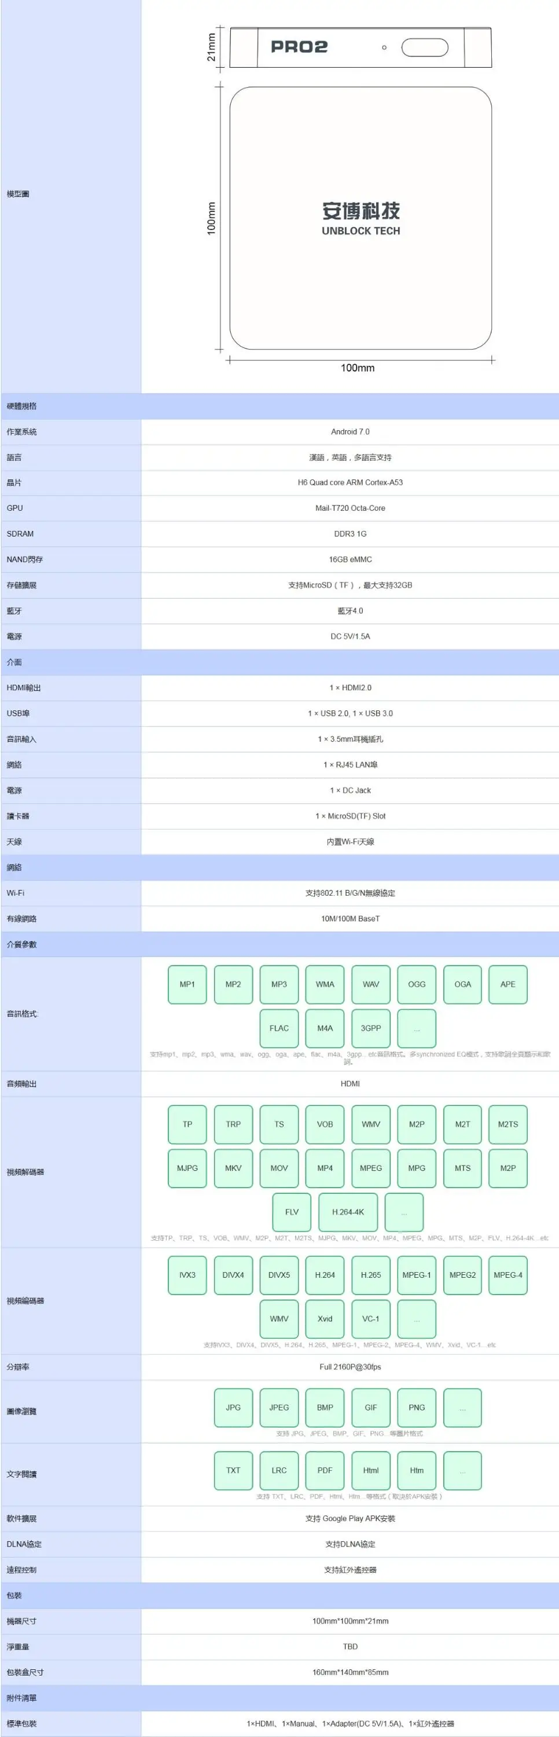The width and height of the screenshot is (559, 1737).
Task: Click the IVX3 encoder tile
Action: tap(187, 1274)
